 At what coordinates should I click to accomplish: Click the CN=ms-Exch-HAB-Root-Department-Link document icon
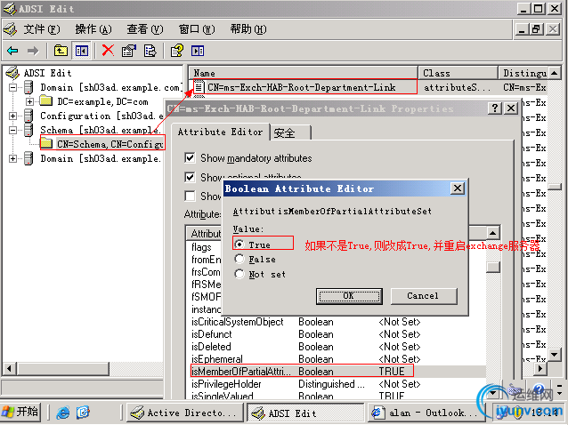click(199, 87)
